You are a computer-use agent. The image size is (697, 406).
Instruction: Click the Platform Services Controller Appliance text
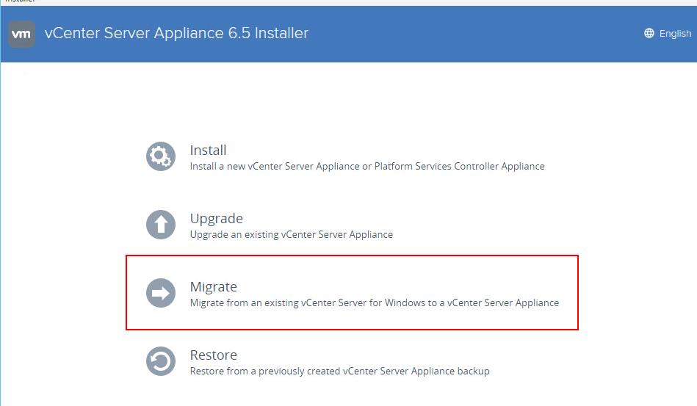(459, 166)
